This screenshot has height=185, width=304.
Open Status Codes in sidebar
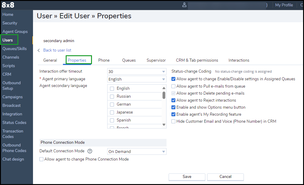[x=14, y=122]
